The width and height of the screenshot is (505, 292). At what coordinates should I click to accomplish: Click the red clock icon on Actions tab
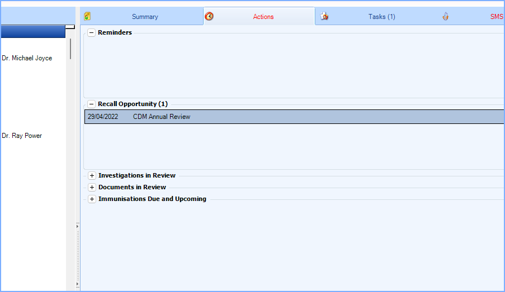click(209, 16)
